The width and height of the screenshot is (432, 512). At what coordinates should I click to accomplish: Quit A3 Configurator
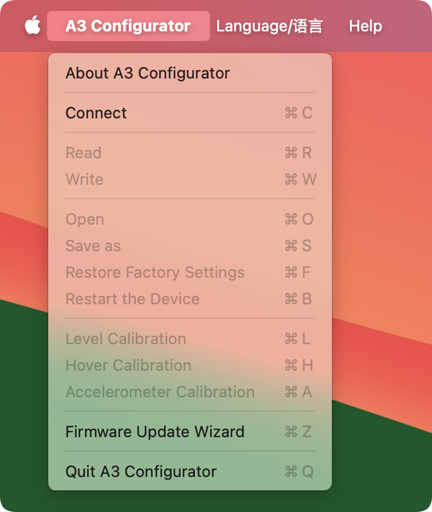141,472
